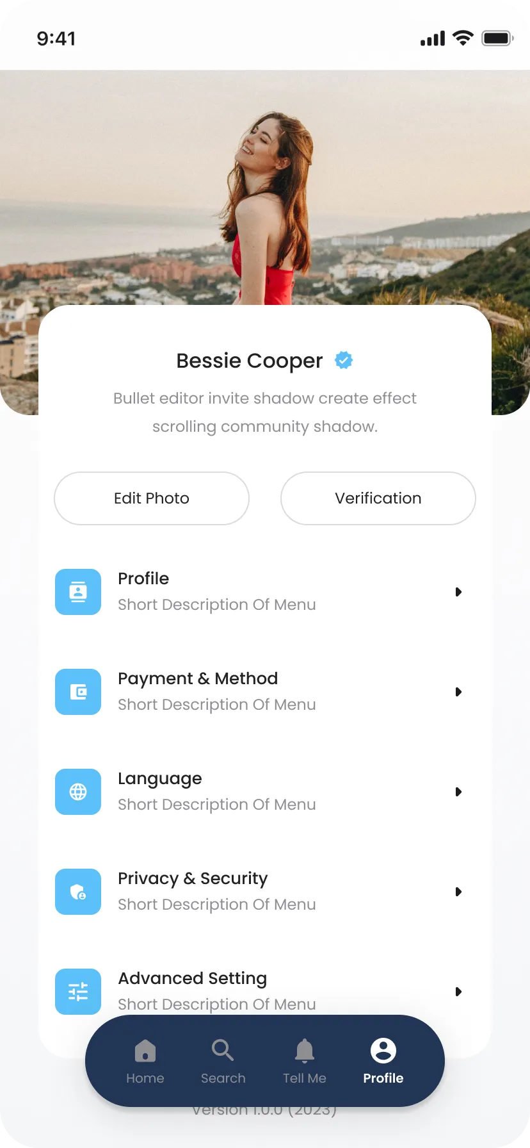Screen dimensions: 530x1148
Task: Click the Advanced Setting sliders icon
Action: click(78, 992)
